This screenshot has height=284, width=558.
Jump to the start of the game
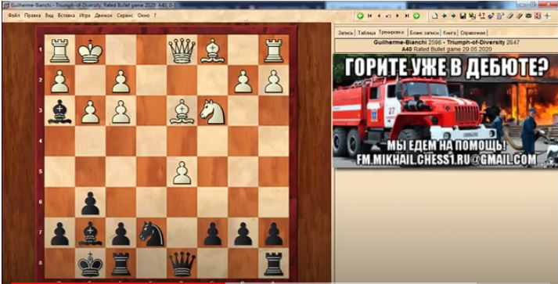click(x=369, y=16)
